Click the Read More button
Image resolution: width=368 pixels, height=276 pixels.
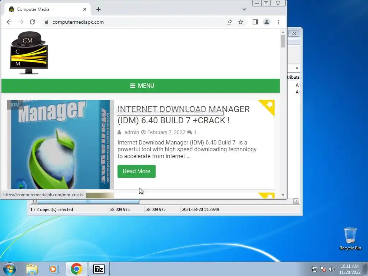tap(136, 171)
